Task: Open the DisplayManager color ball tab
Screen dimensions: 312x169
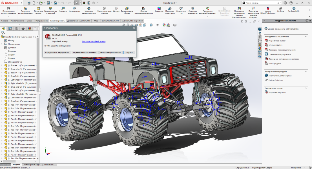Action: (30, 29)
